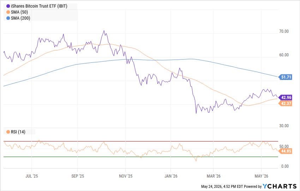Click the MAR '26 date axis label
Image resolution: width=300 pixels, height=191 pixels.
[x=214, y=176]
